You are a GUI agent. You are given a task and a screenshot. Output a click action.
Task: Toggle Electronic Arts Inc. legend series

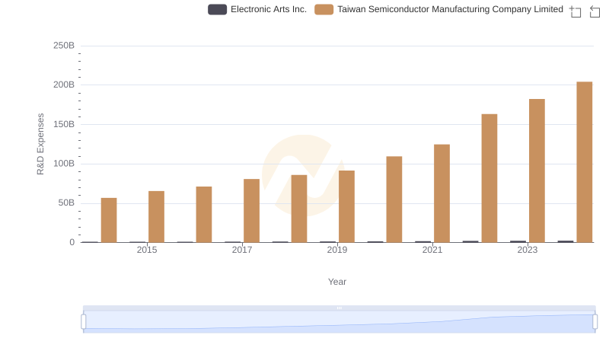coord(257,9)
